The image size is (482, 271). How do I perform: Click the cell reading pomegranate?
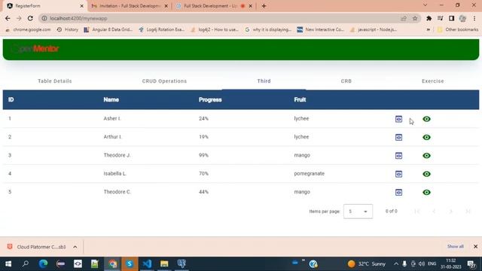pos(310,174)
